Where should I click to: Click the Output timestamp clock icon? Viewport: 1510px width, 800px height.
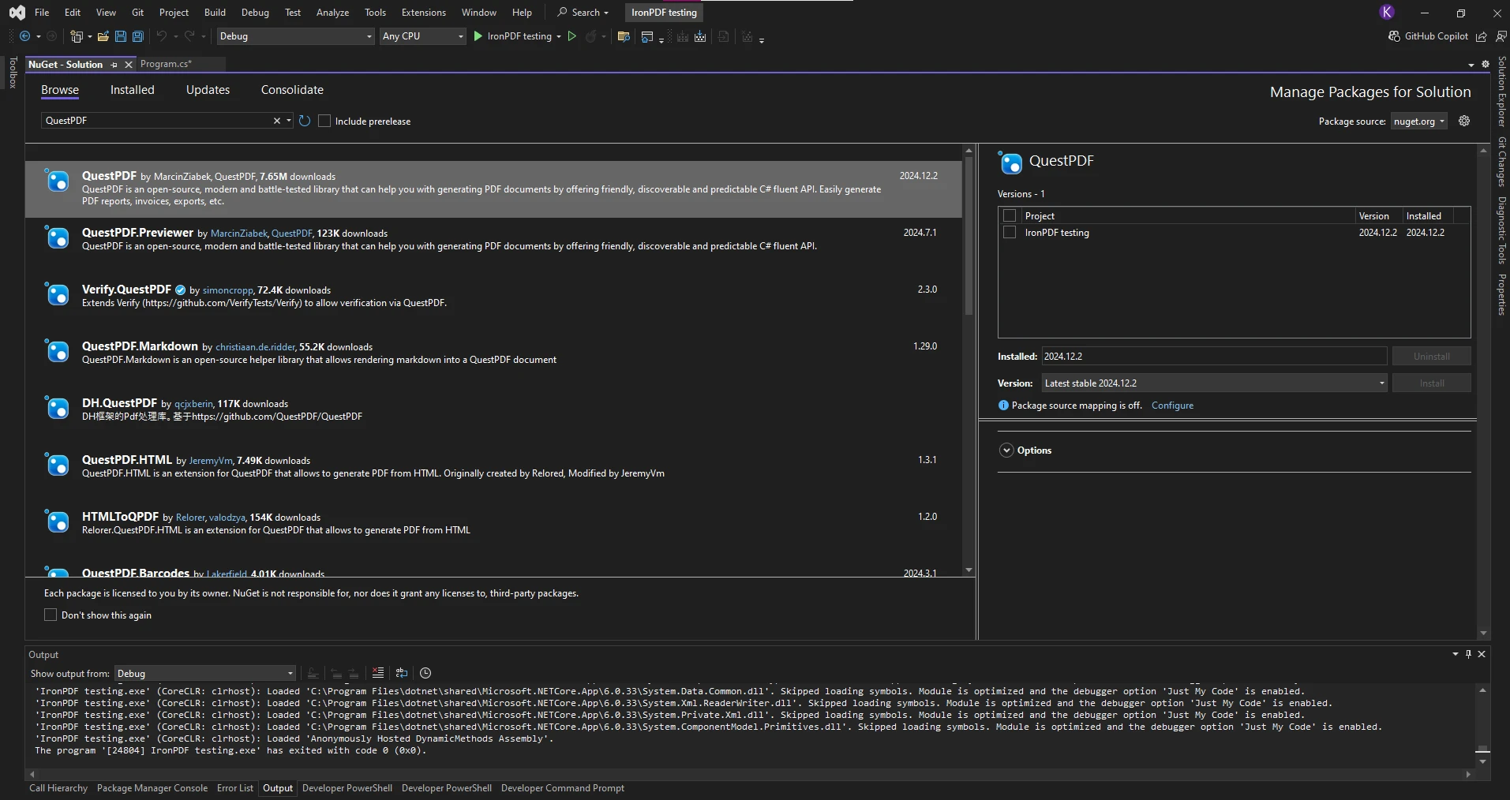point(425,673)
